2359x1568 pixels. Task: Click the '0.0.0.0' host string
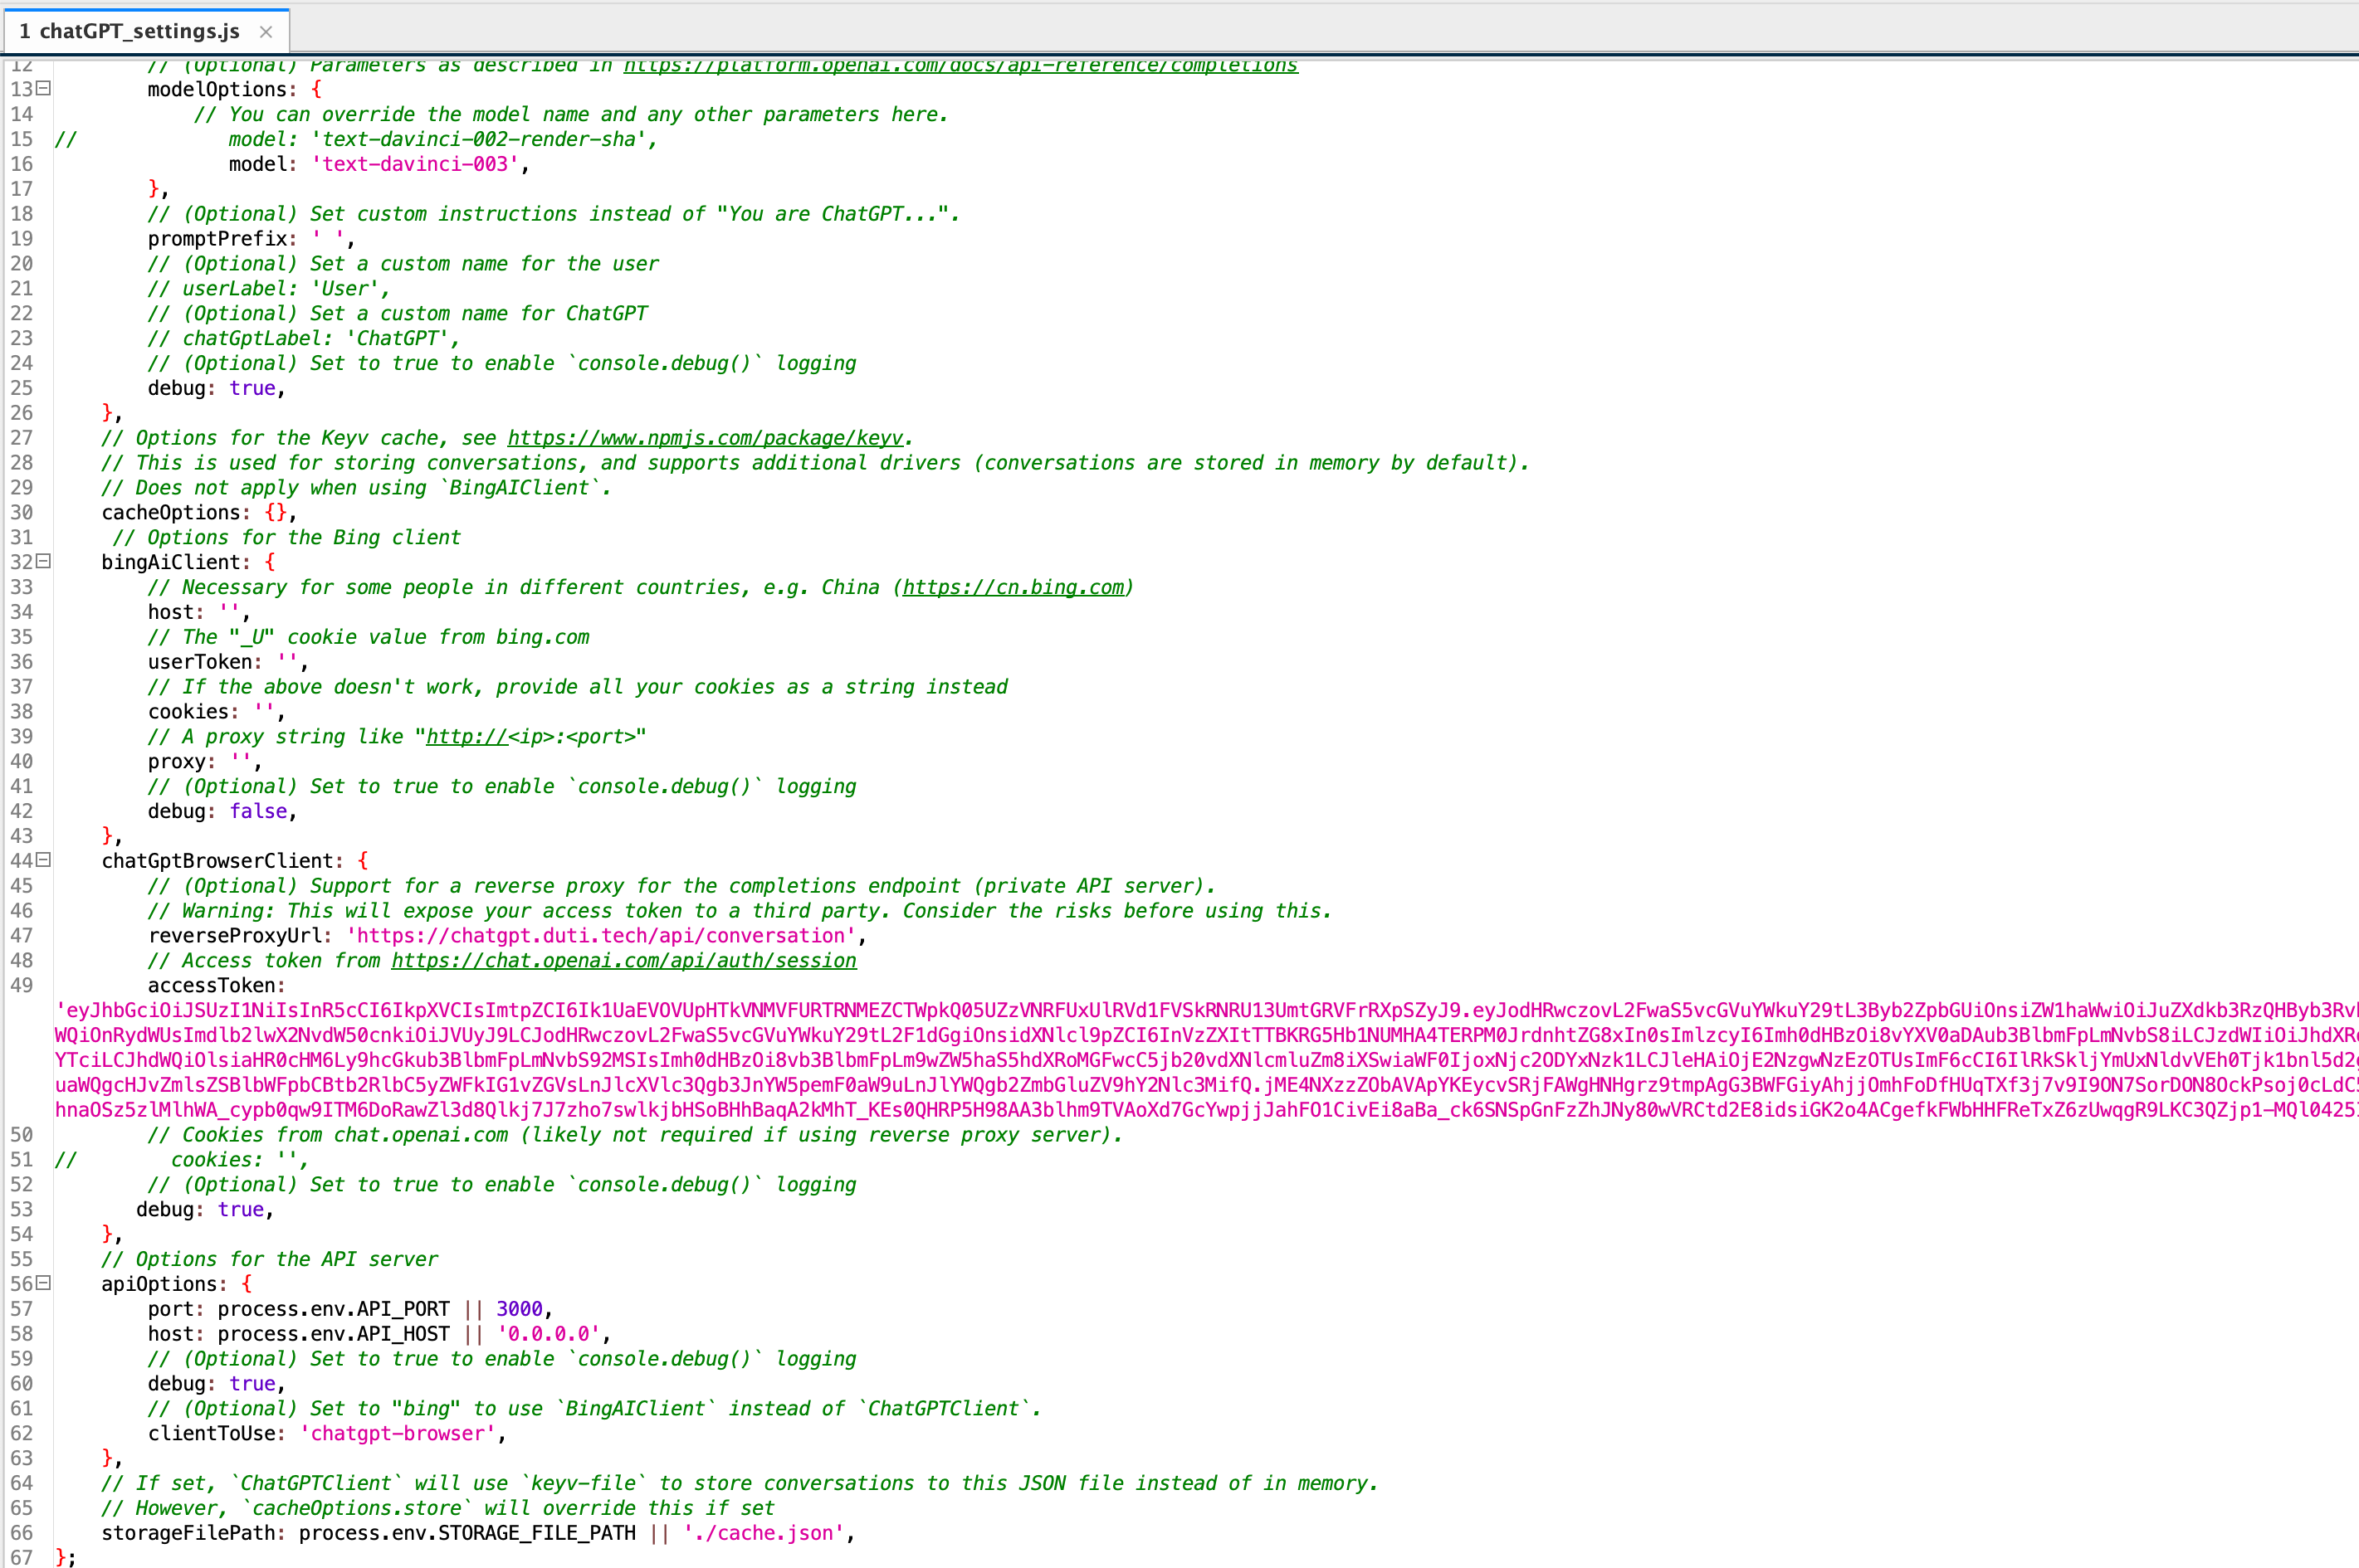click(548, 1334)
